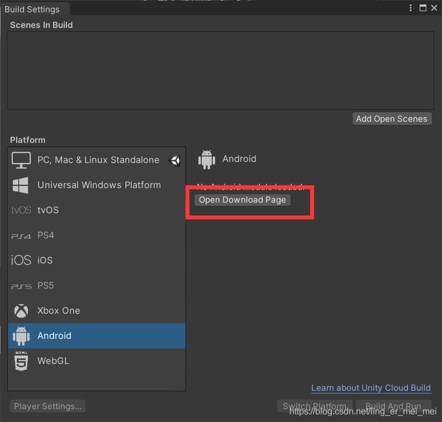The image size is (442, 422).
Task: Click the HTML5 WebGL icon
Action: pos(21,361)
